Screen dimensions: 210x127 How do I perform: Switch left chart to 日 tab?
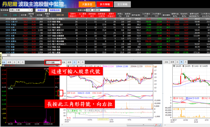[14, 62]
